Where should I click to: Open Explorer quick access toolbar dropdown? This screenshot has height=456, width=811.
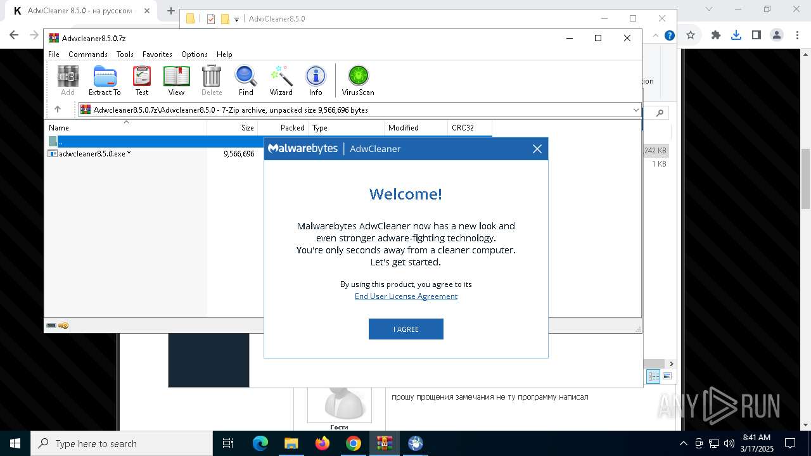(236, 19)
